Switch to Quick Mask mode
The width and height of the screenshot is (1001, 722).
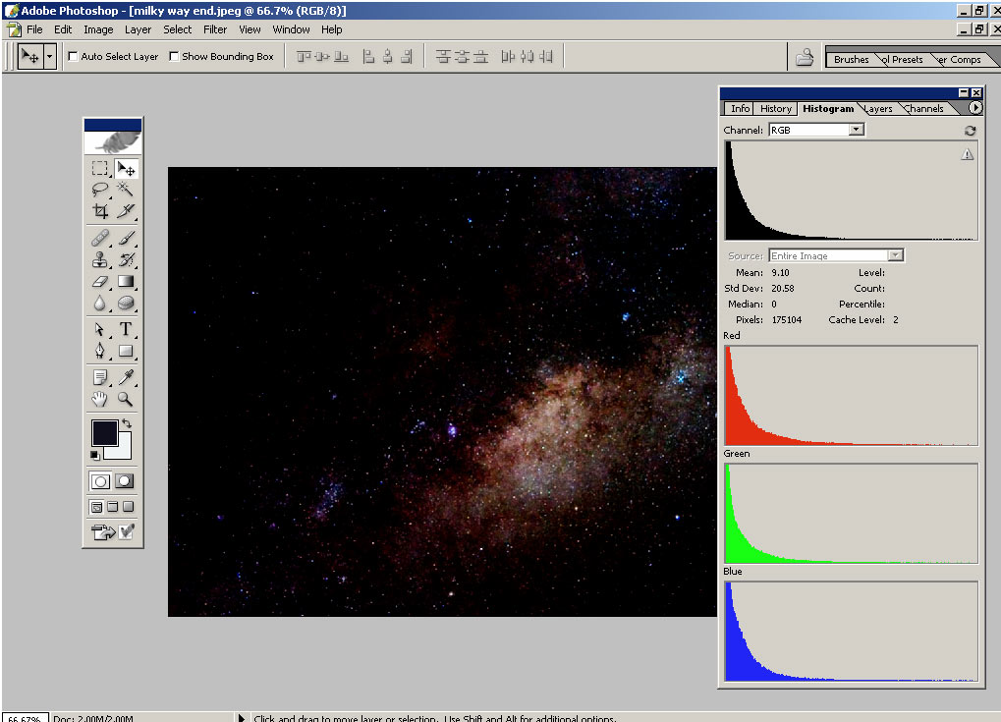125,481
